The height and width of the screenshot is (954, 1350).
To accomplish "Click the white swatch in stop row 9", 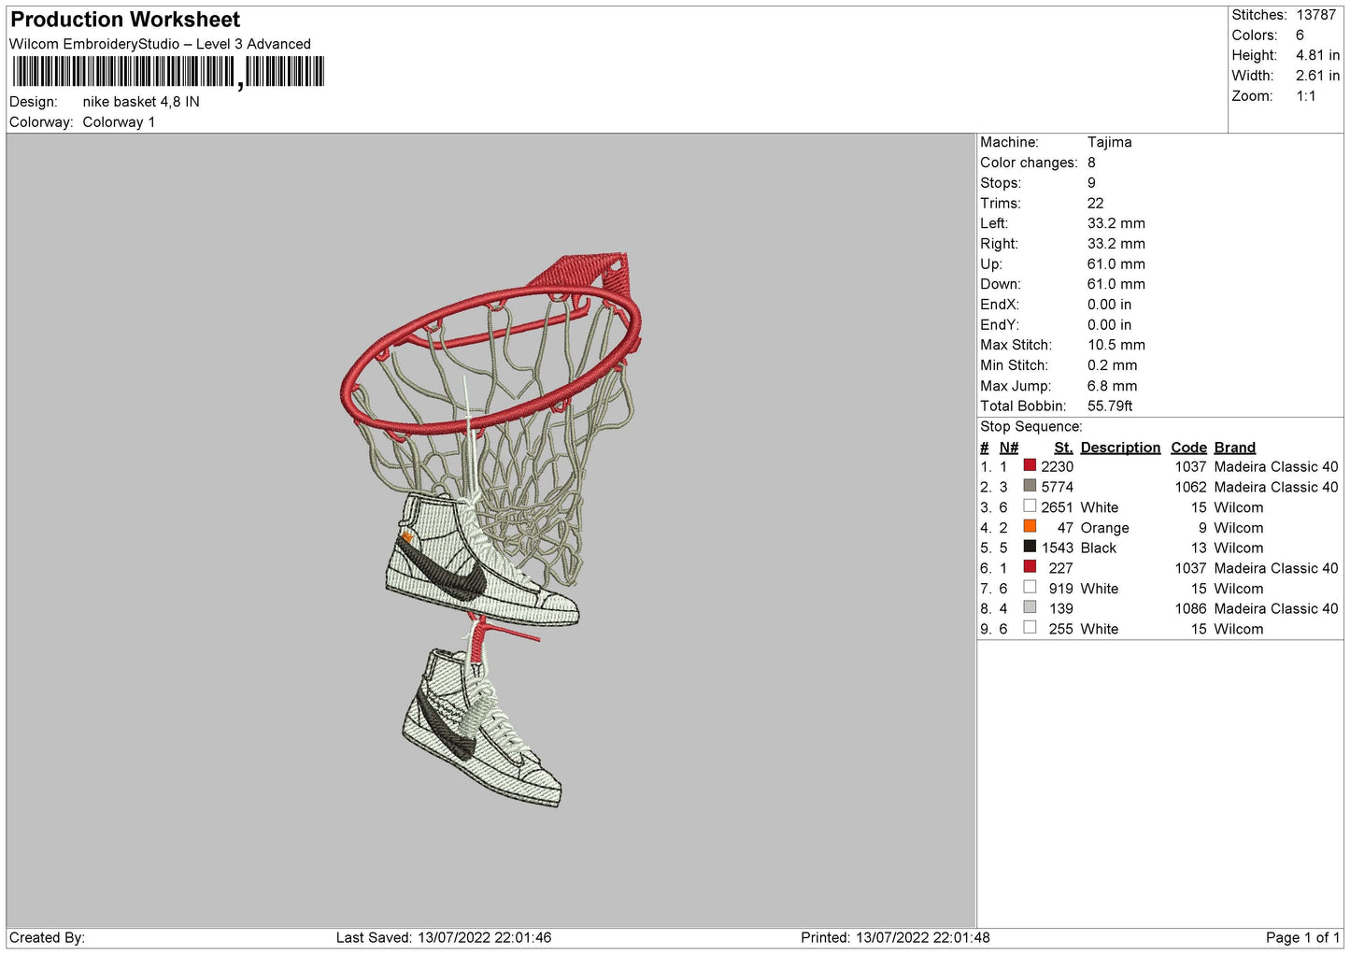I will (1030, 628).
